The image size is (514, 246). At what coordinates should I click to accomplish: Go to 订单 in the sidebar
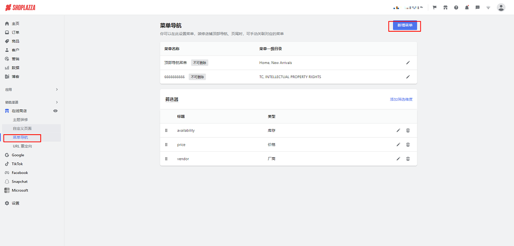(x=16, y=32)
